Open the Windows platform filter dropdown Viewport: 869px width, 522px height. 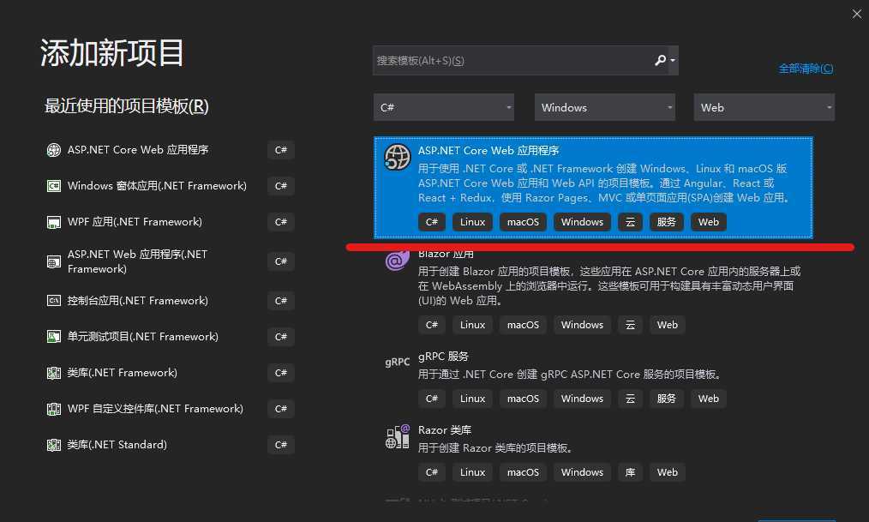pyautogui.click(x=605, y=107)
